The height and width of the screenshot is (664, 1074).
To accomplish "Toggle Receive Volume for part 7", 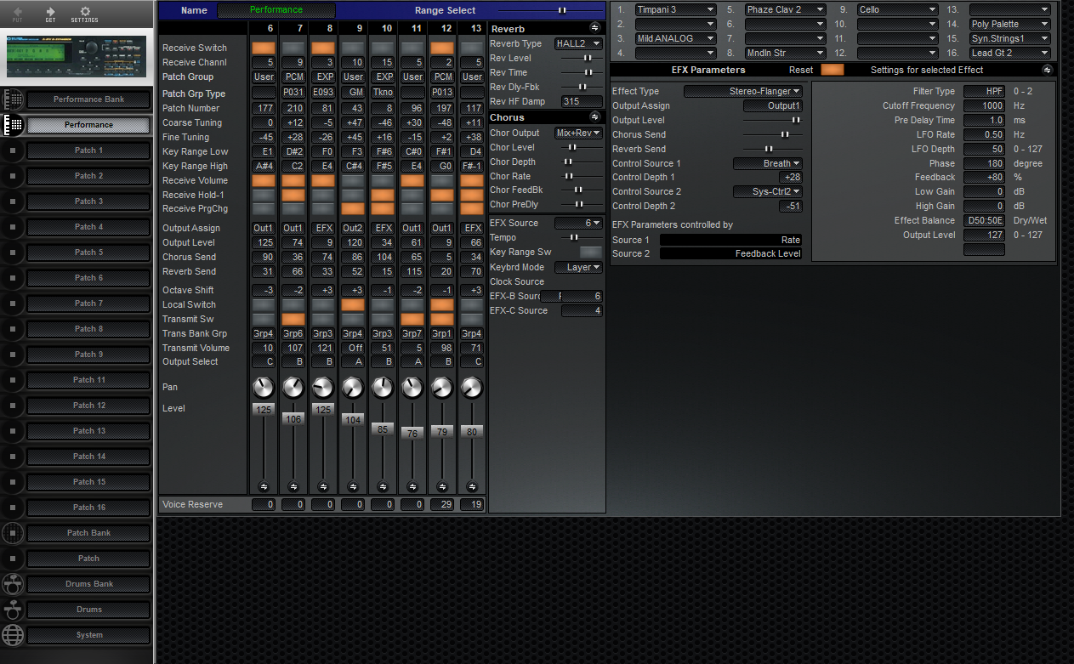I will coord(293,180).
